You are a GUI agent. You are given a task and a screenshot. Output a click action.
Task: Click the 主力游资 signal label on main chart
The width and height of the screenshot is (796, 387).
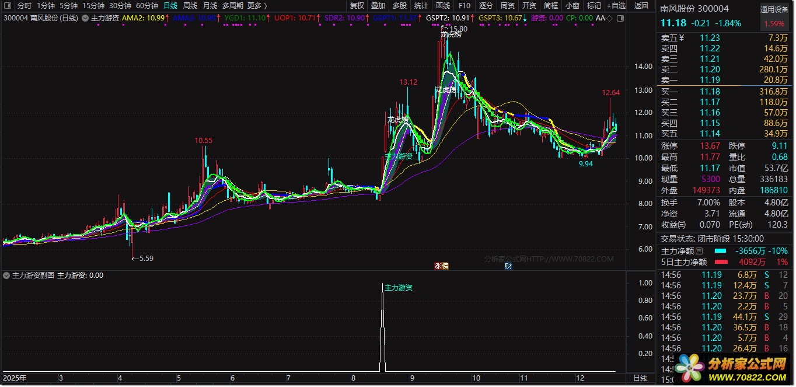399,156
